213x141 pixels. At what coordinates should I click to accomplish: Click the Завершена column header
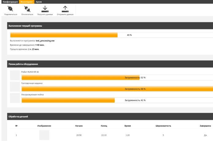[205, 126]
